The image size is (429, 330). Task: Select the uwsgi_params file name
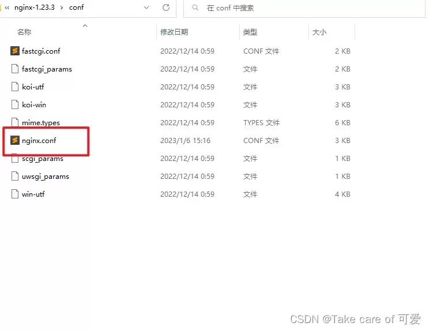tap(46, 177)
